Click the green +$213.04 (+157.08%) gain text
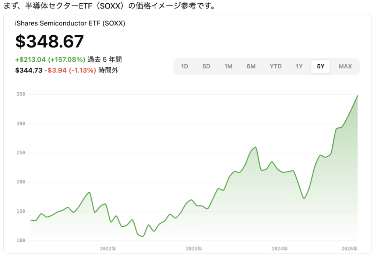377x259 pixels. (50, 60)
